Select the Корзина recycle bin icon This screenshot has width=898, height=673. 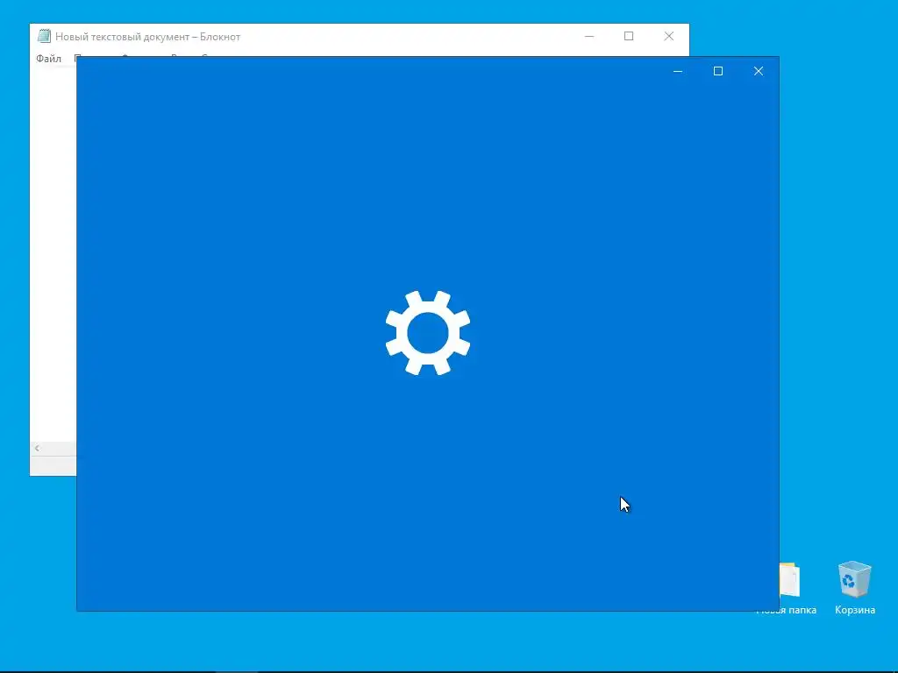coord(854,588)
